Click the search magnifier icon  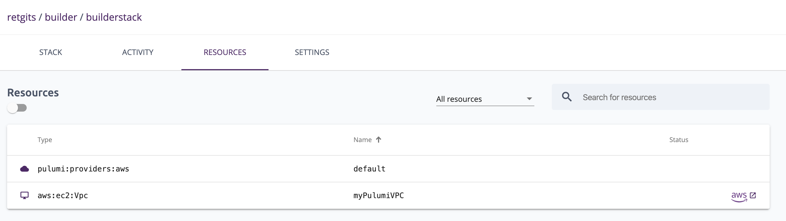pos(566,97)
